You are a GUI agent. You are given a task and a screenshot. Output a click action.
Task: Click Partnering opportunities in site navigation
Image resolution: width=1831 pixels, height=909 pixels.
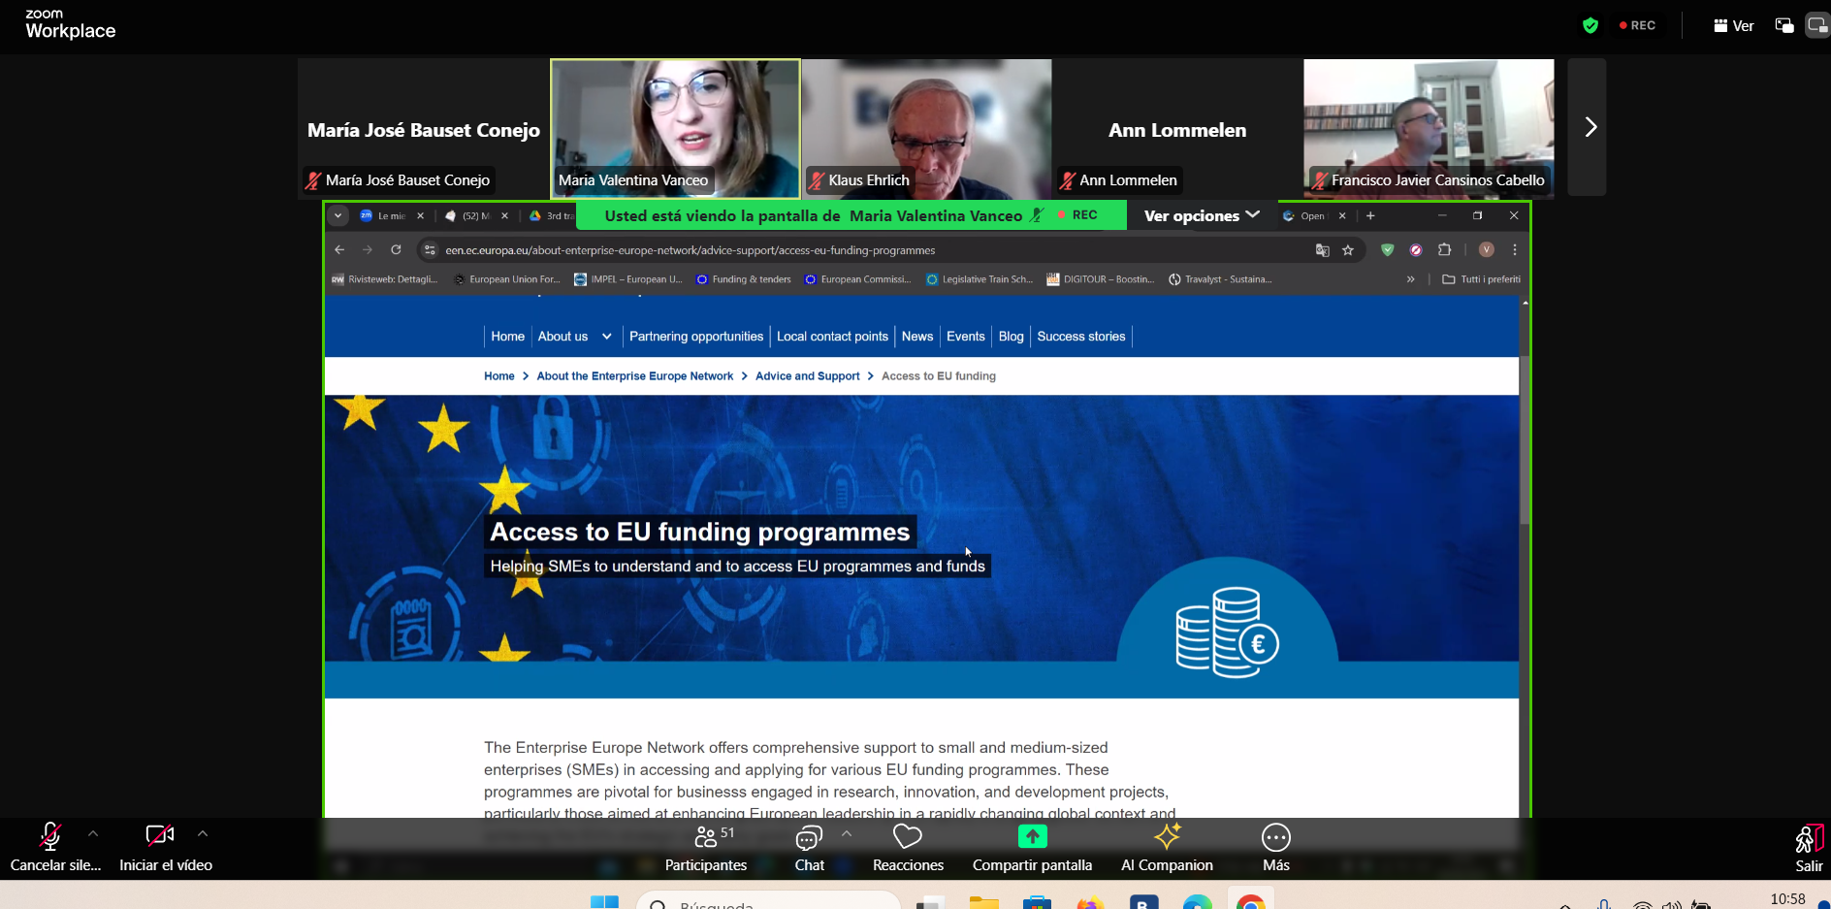pyautogui.click(x=695, y=337)
